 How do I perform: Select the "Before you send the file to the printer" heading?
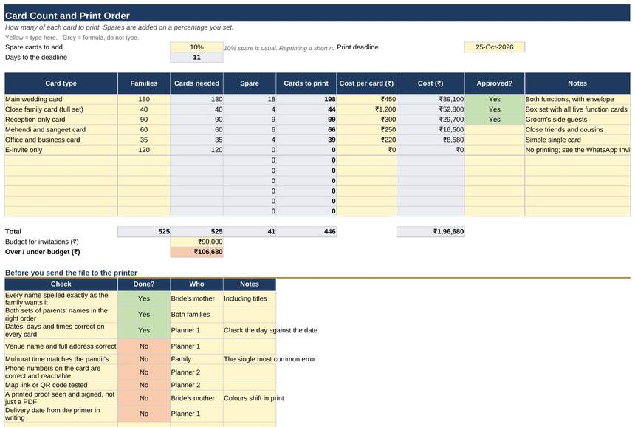(x=72, y=273)
